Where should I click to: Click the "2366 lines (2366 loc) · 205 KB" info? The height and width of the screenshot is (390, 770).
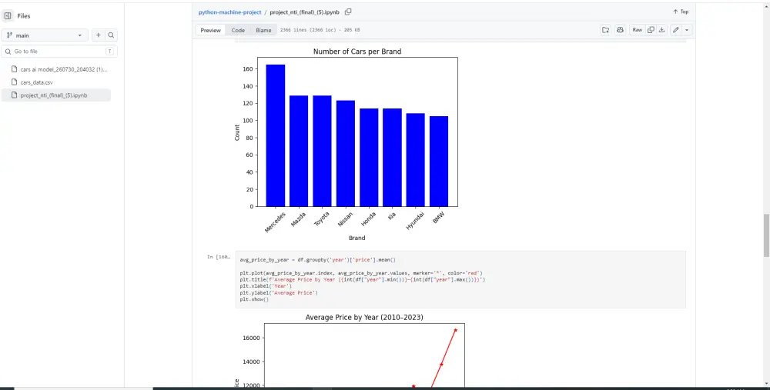click(320, 30)
